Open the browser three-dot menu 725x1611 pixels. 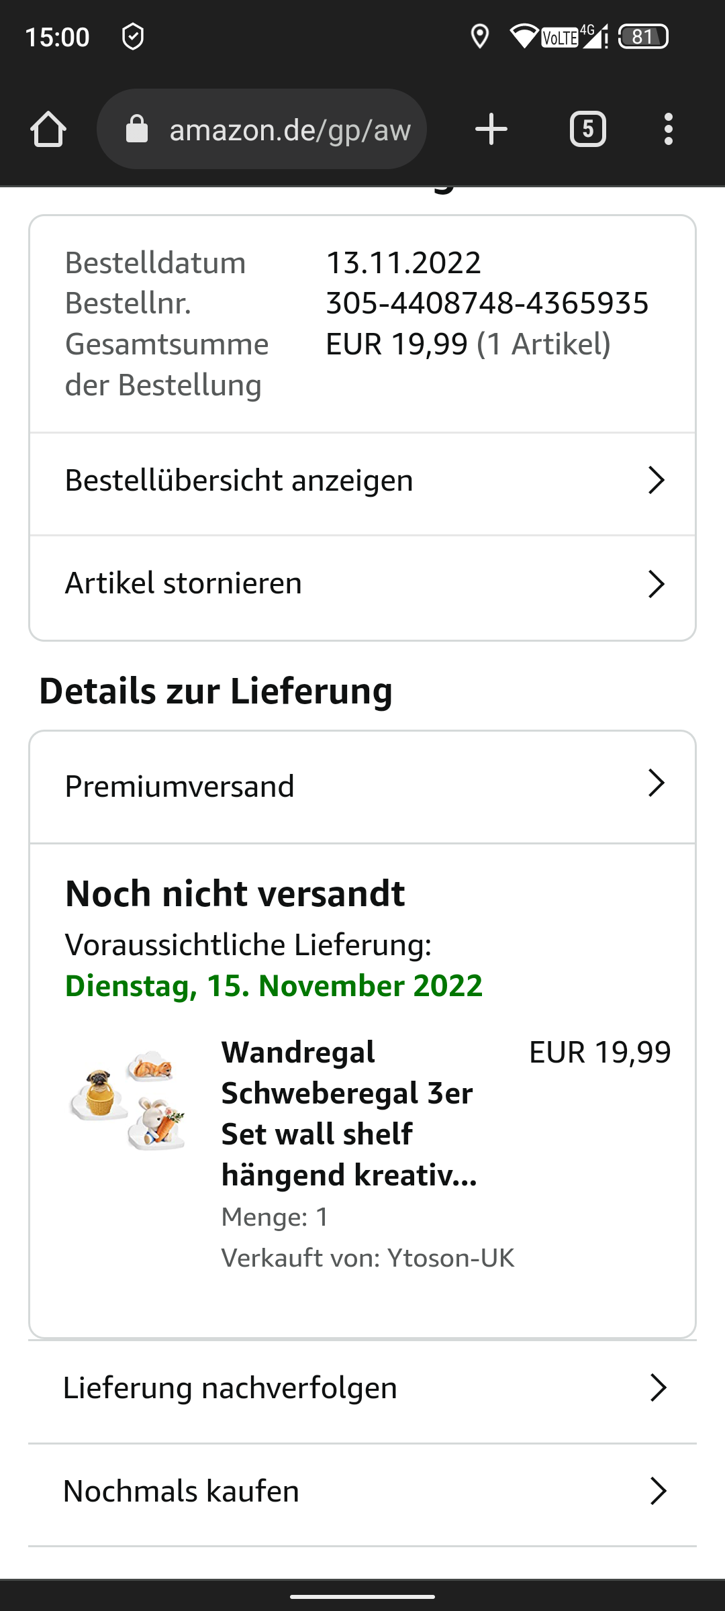[x=668, y=129]
